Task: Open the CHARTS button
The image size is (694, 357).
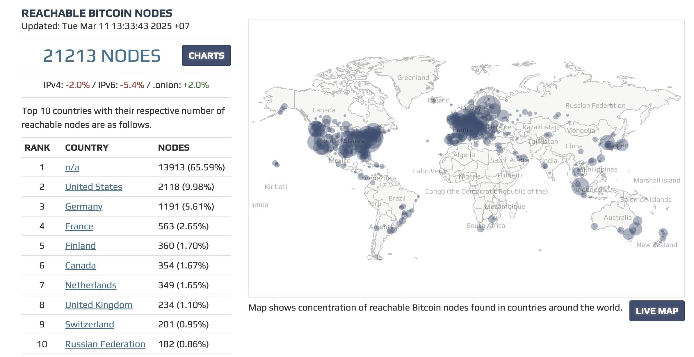Action: [x=206, y=55]
